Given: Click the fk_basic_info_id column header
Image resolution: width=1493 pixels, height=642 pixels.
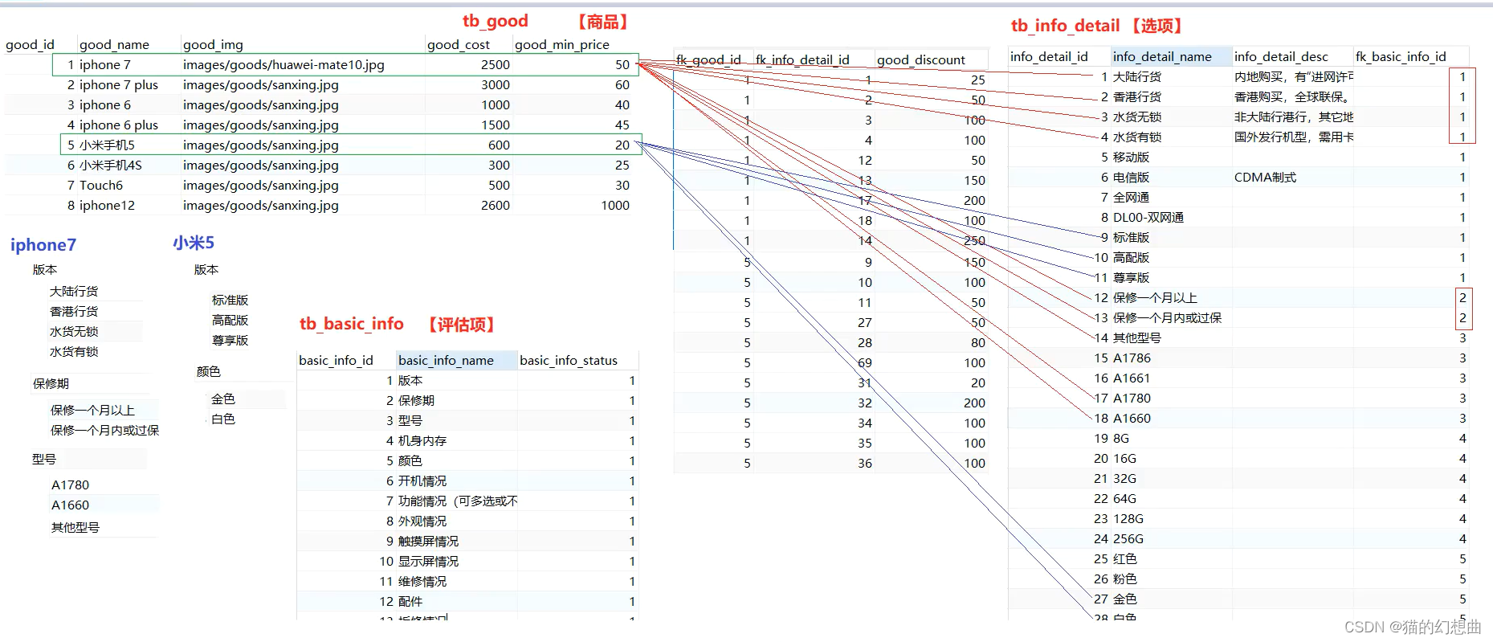Looking at the screenshot, I should click(x=1401, y=56).
